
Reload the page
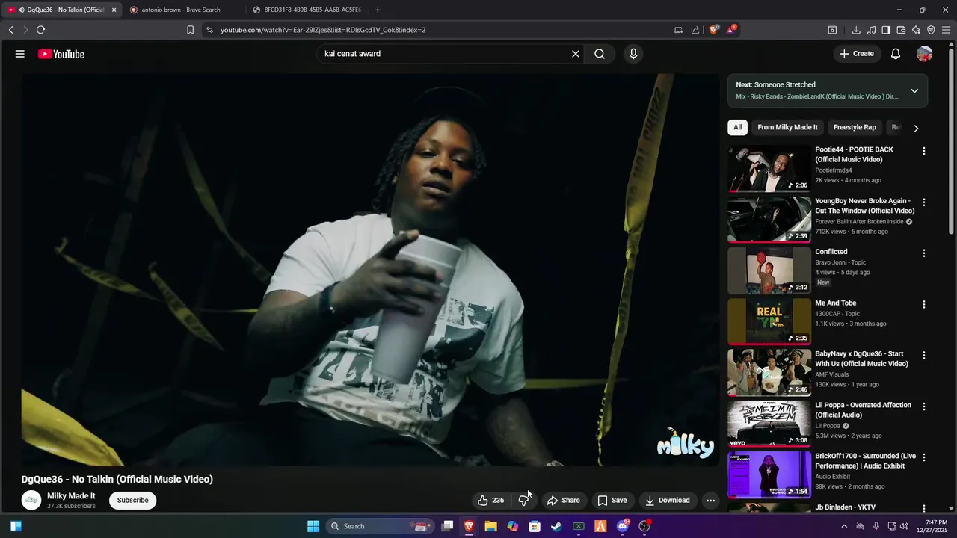pyautogui.click(x=40, y=30)
